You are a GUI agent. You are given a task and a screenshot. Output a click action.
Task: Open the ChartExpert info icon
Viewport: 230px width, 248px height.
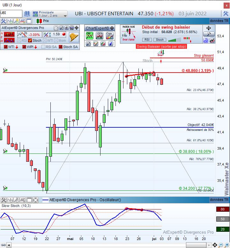click(111, 44)
